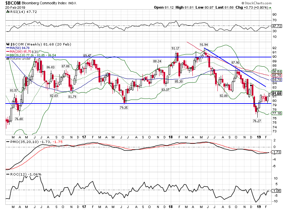Click the 85.30 low price label

[x=179, y=82]
